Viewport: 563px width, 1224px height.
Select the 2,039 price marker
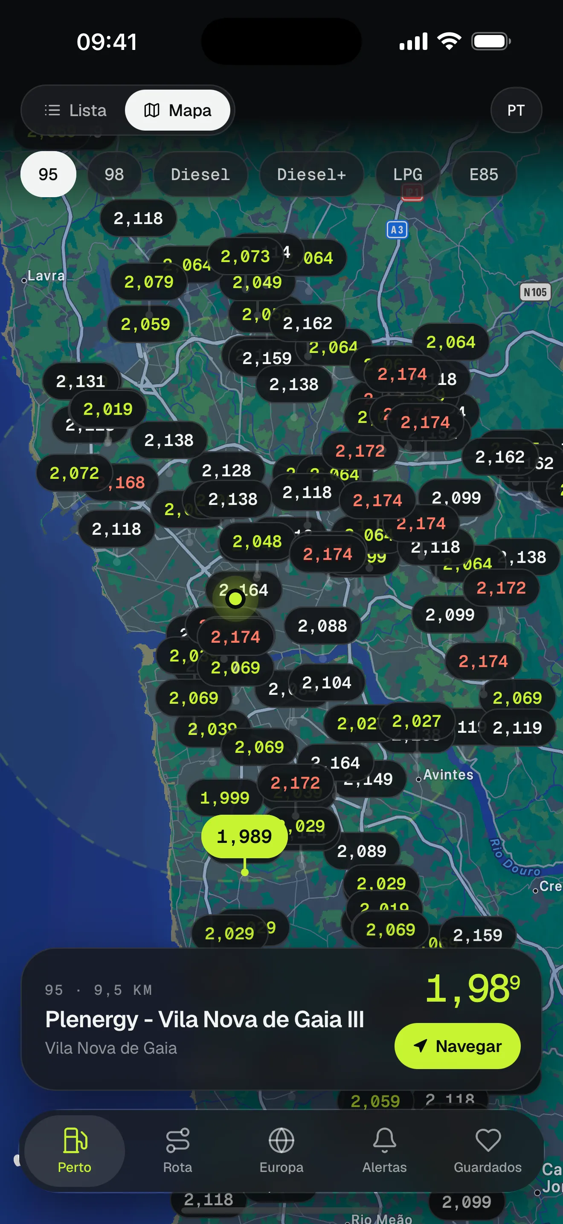coord(212,729)
